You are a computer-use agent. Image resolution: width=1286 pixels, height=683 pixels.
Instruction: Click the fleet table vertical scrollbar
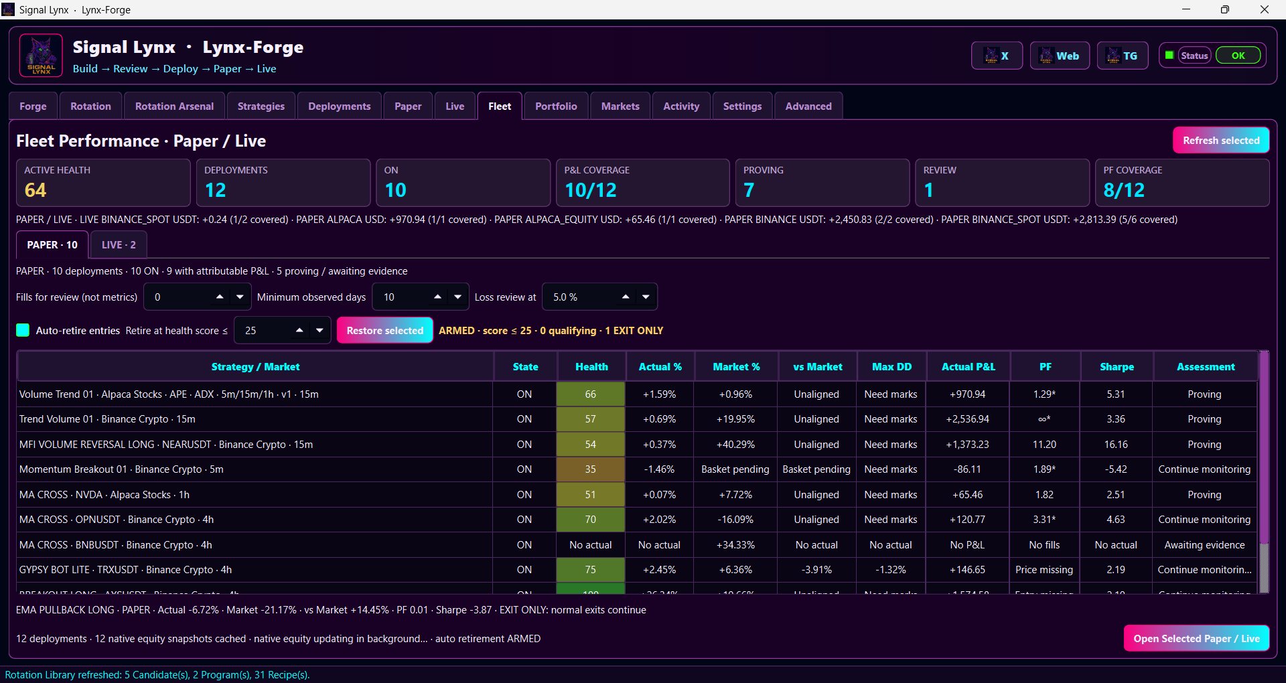click(x=1265, y=472)
